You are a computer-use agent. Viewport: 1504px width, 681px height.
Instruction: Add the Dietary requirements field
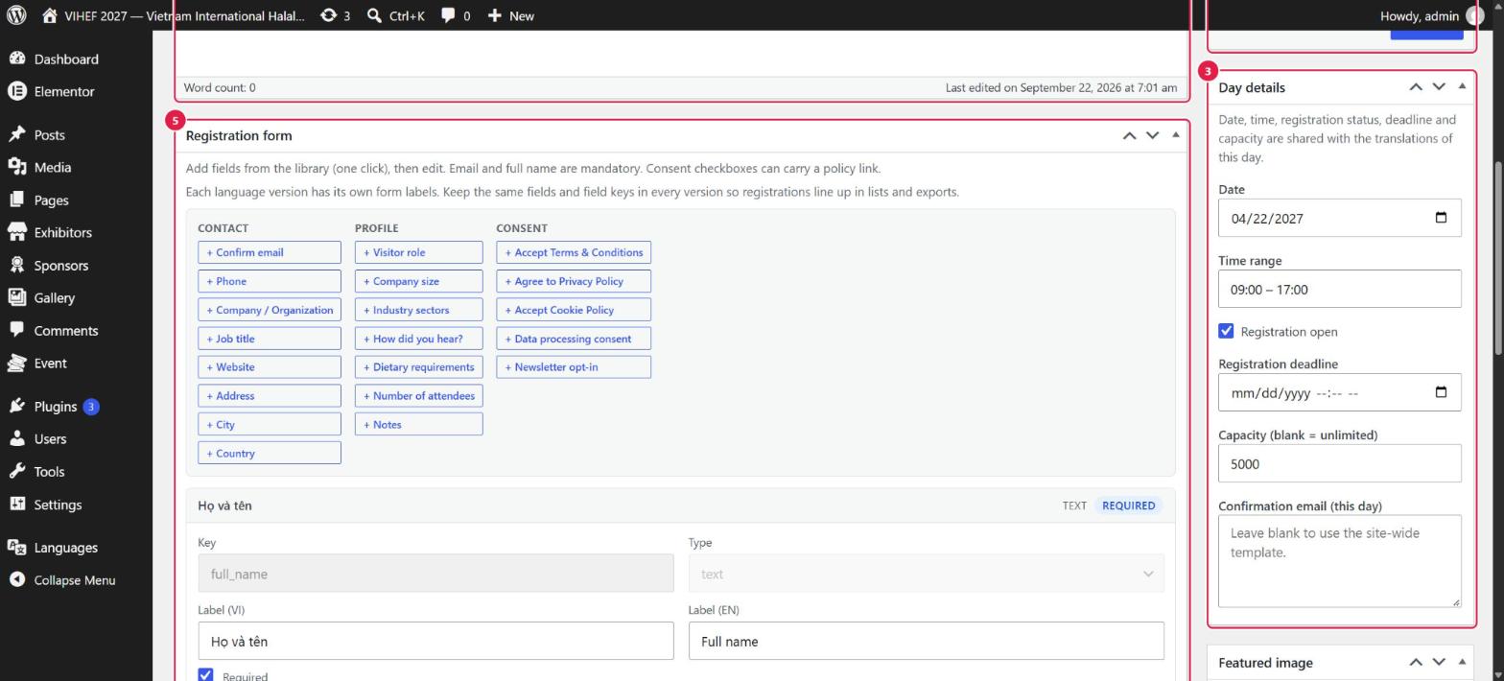click(x=419, y=366)
